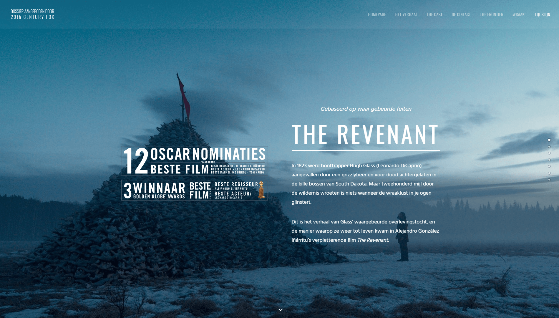Jump to sixth section dot
Viewport: 559px width, 318px height.
[549, 173]
